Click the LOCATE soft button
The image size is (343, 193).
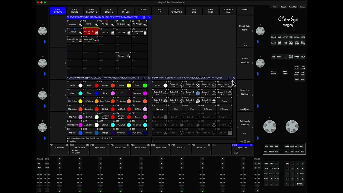coord(143,10)
